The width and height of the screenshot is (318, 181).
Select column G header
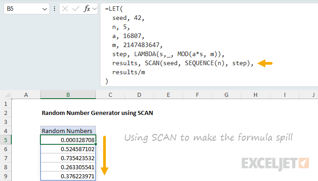(226, 95)
